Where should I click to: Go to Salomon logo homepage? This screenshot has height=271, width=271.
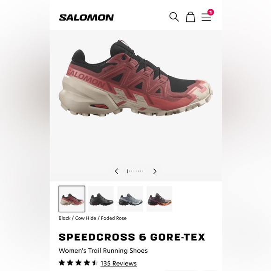[x=86, y=17]
